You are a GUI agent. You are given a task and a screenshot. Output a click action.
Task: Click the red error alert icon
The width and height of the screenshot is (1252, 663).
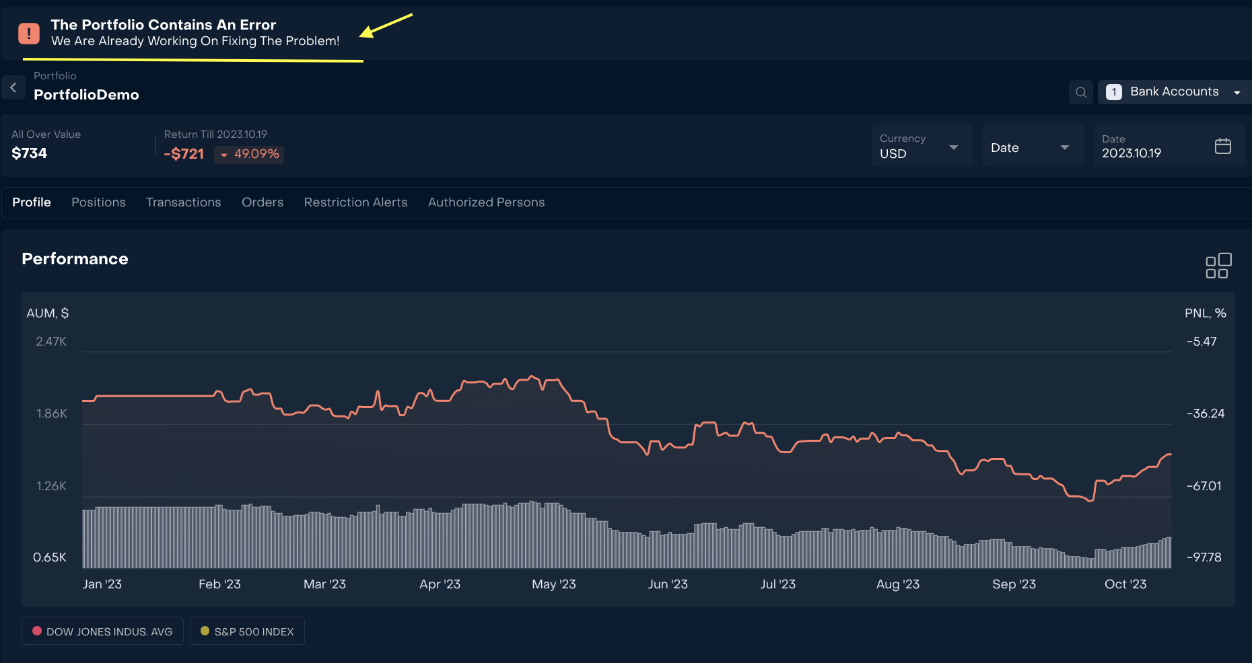29,33
